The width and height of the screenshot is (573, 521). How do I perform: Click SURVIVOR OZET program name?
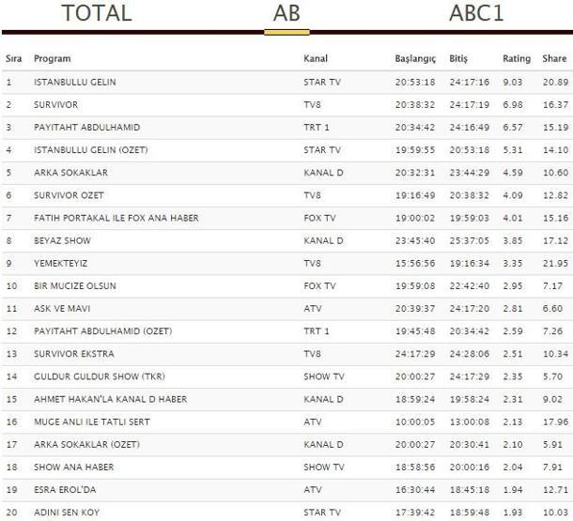click(70, 195)
